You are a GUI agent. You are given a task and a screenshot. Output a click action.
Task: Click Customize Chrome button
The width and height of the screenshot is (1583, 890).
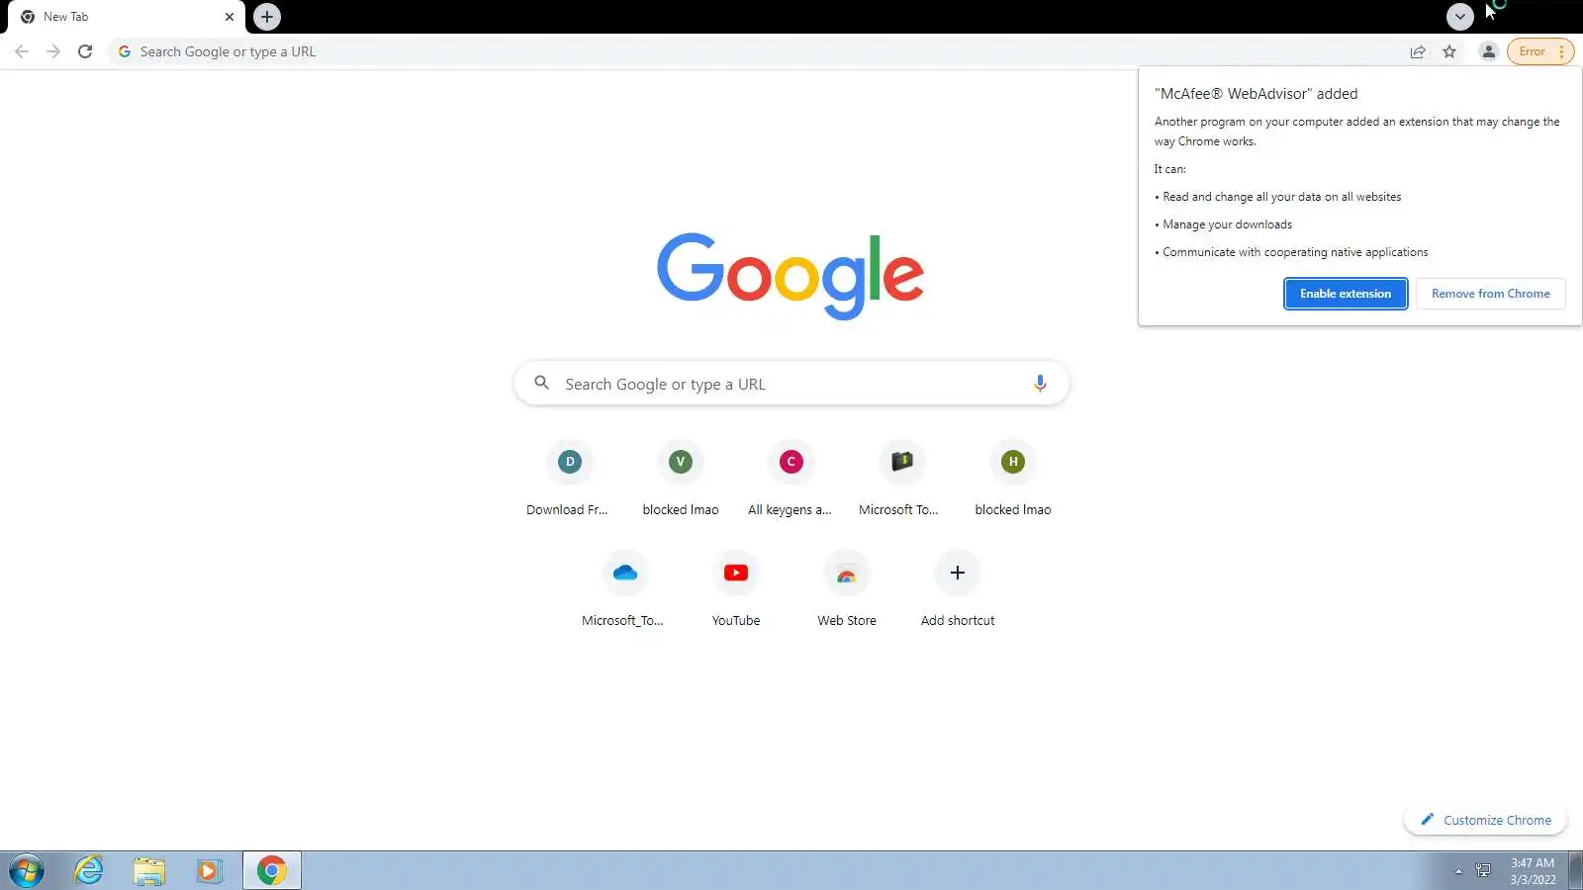pos(1485,820)
